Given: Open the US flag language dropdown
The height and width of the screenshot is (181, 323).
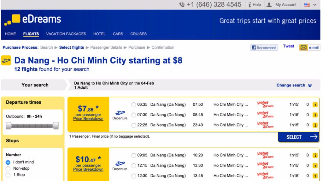Looking at the screenshot, I should tap(310, 5).
